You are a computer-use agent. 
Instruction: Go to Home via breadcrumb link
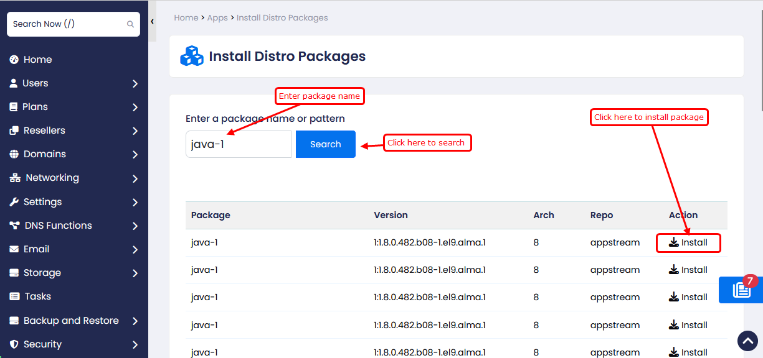pos(186,18)
